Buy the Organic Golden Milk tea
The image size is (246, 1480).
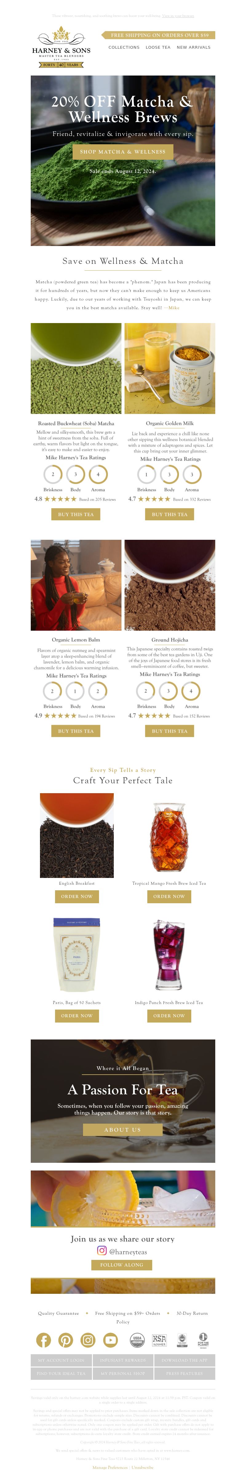[169, 514]
